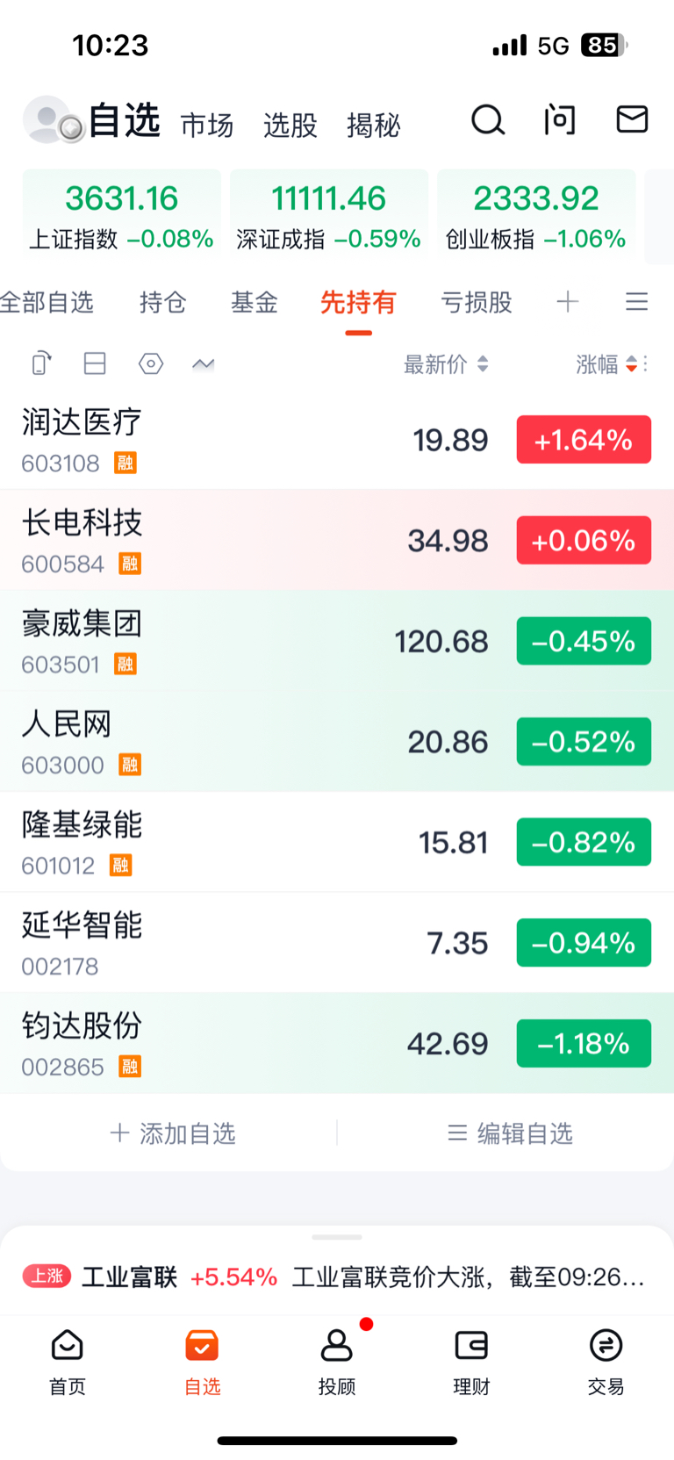Open the 交易 bottom tab
Screen dimensions: 674x1460
[x=606, y=1361]
